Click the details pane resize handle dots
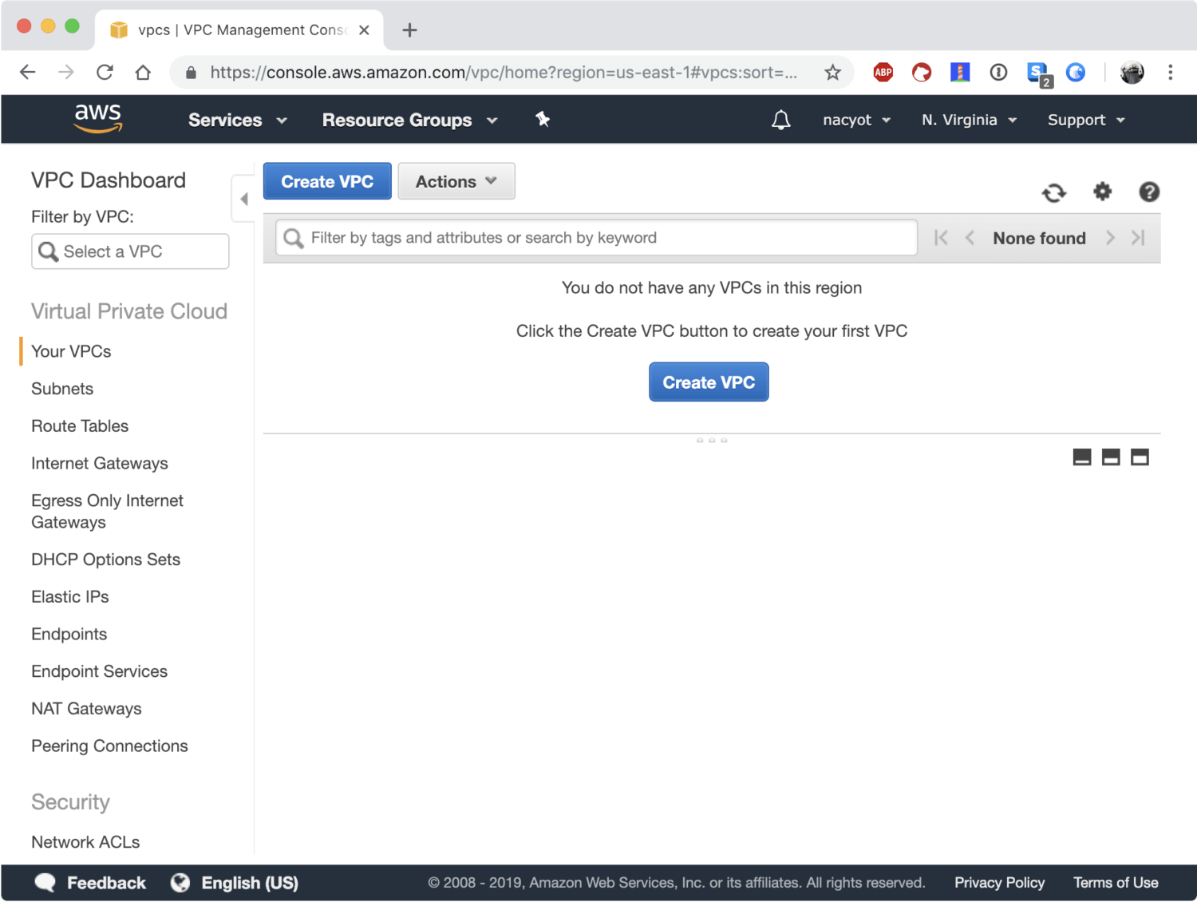This screenshot has width=1197, height=902. [712, 441]
